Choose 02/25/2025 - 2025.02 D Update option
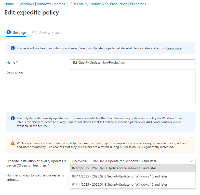 coord(133,168)
